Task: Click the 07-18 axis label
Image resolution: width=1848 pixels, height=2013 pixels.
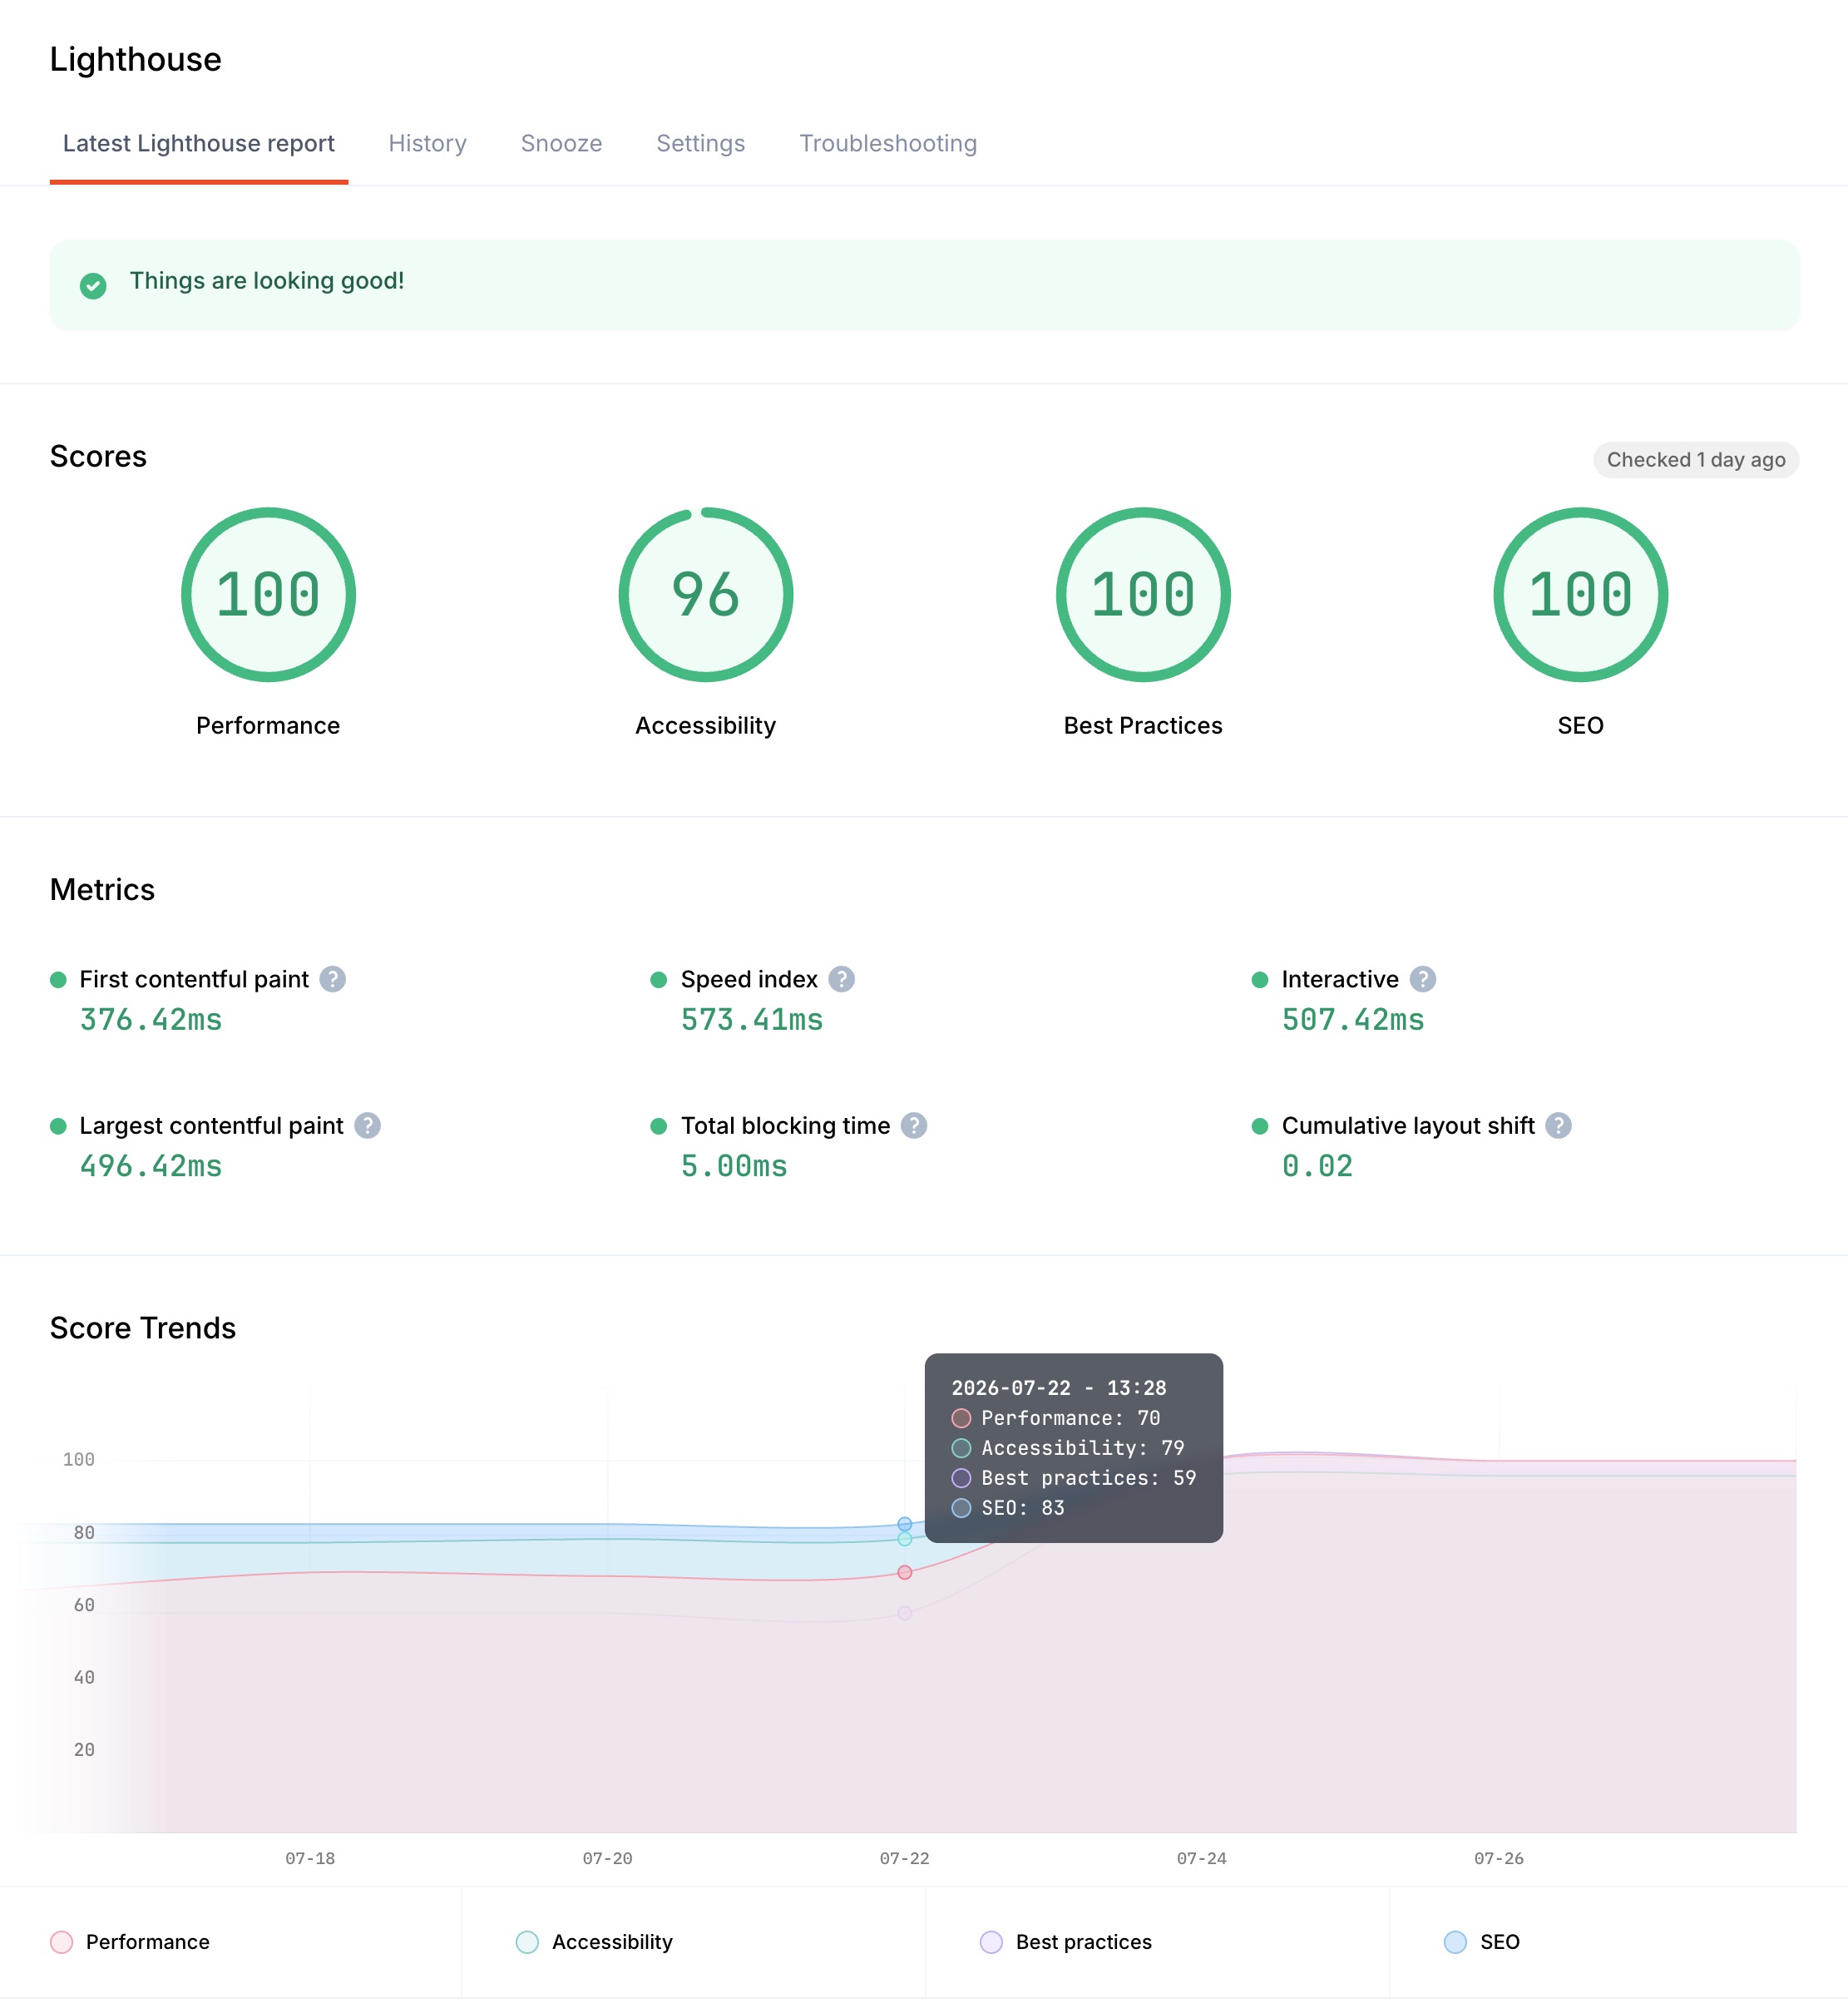Action: click(310, 1858)
